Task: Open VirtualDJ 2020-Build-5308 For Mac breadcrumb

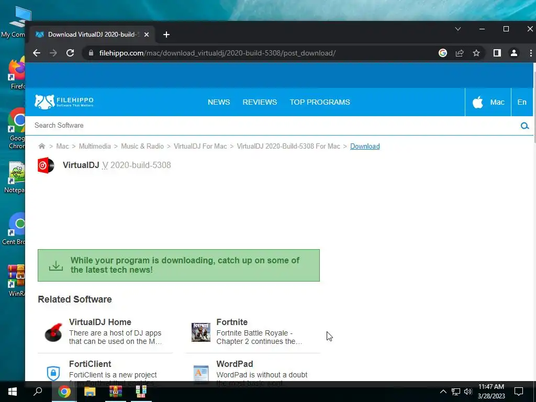Action: 288,147
